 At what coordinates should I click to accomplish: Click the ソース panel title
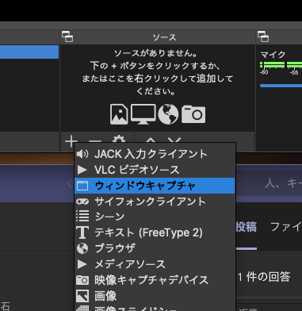click(x=164, y=37)
